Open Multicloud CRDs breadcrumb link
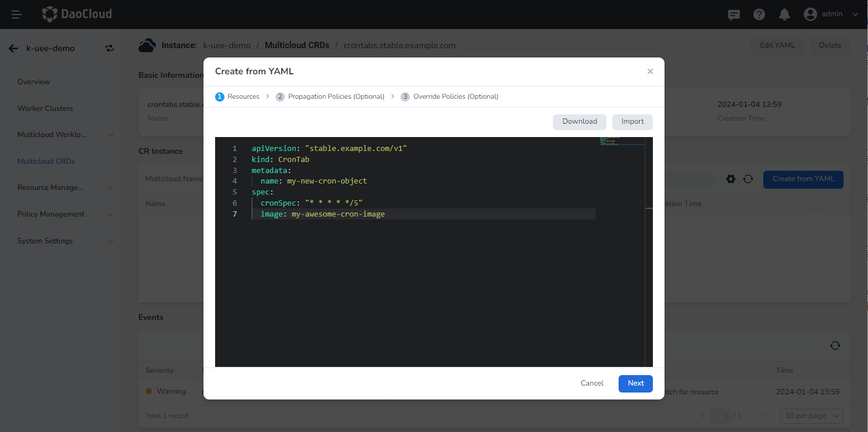The width and height of the screenshot is (868, 432). [297, 45]
